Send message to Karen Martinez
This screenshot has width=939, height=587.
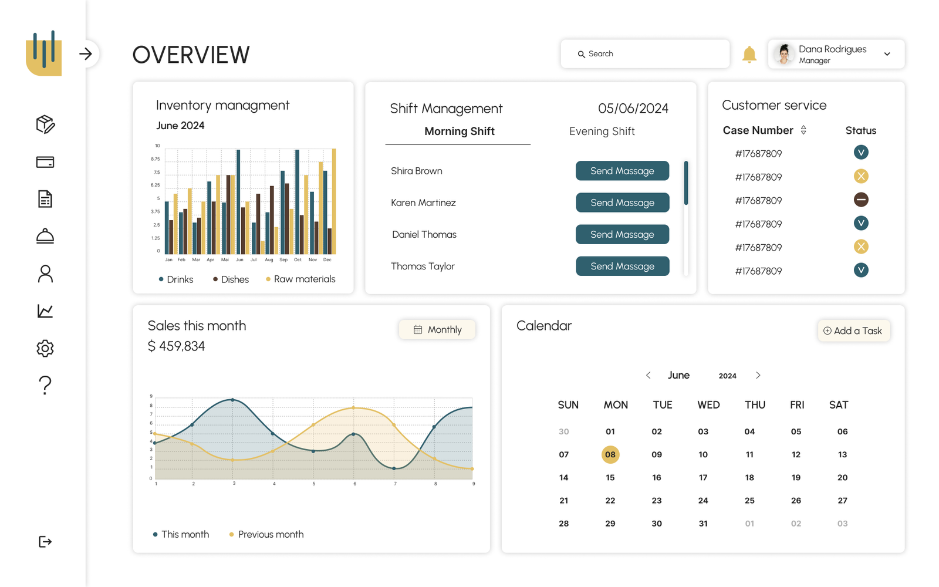tap(622, 203)
